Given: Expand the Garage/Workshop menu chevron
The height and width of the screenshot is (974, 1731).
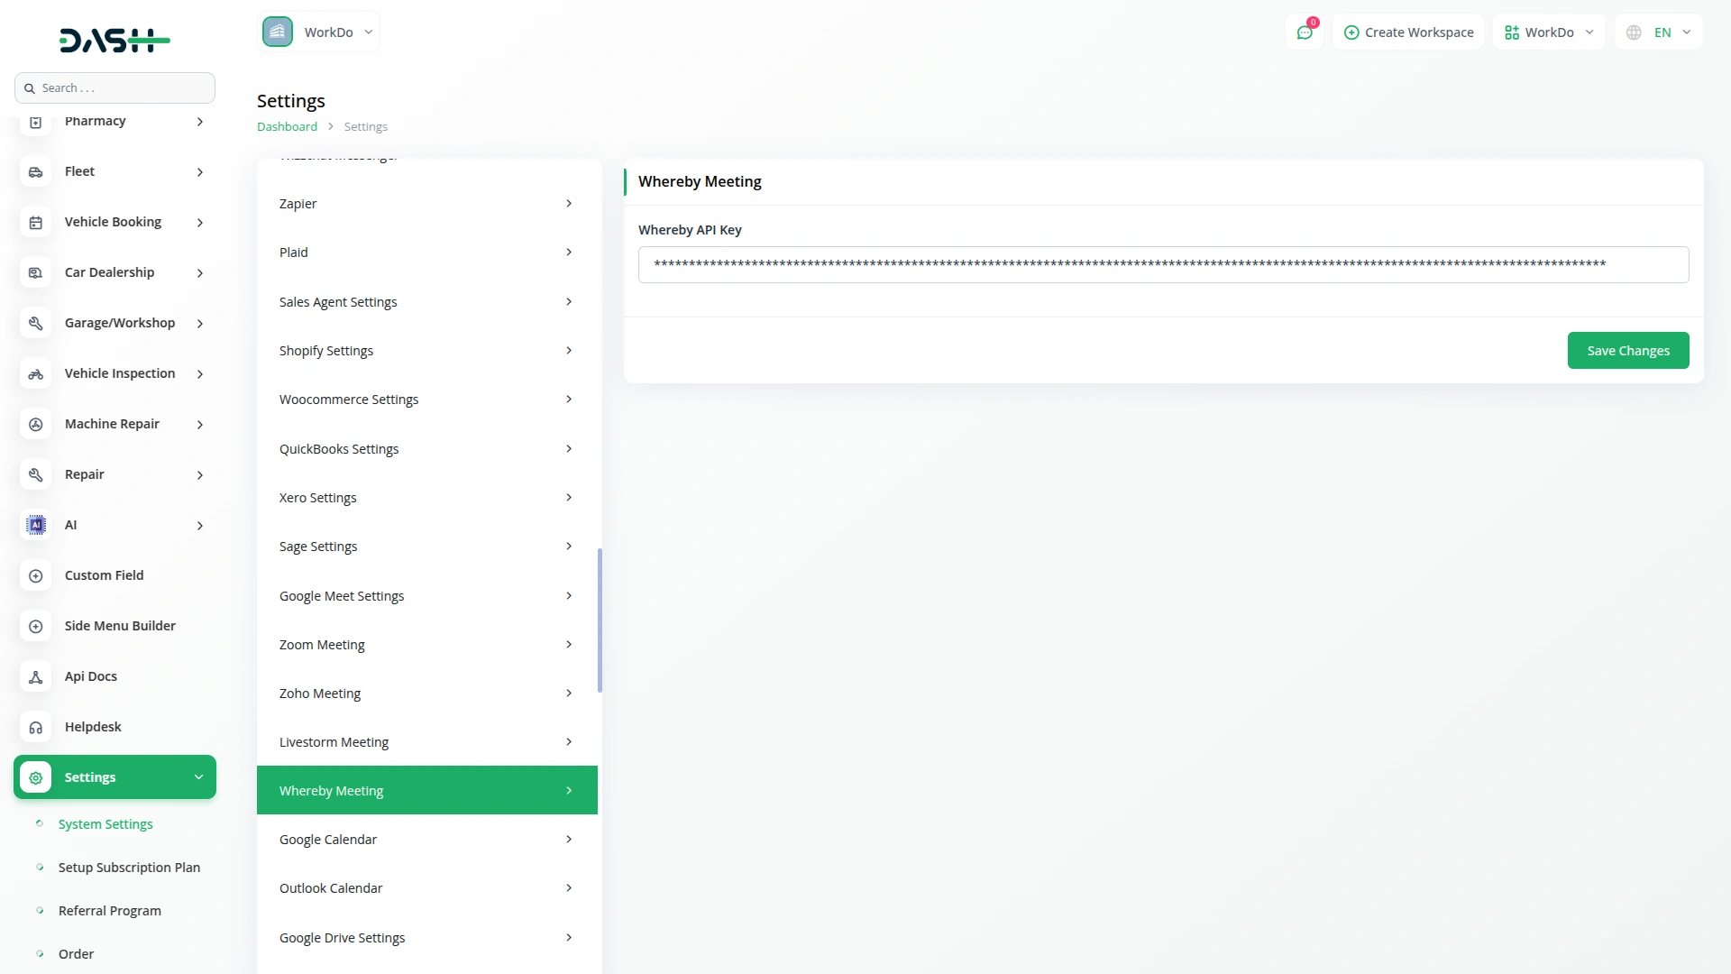Looking at the screenshot, I should coord(200,324).
